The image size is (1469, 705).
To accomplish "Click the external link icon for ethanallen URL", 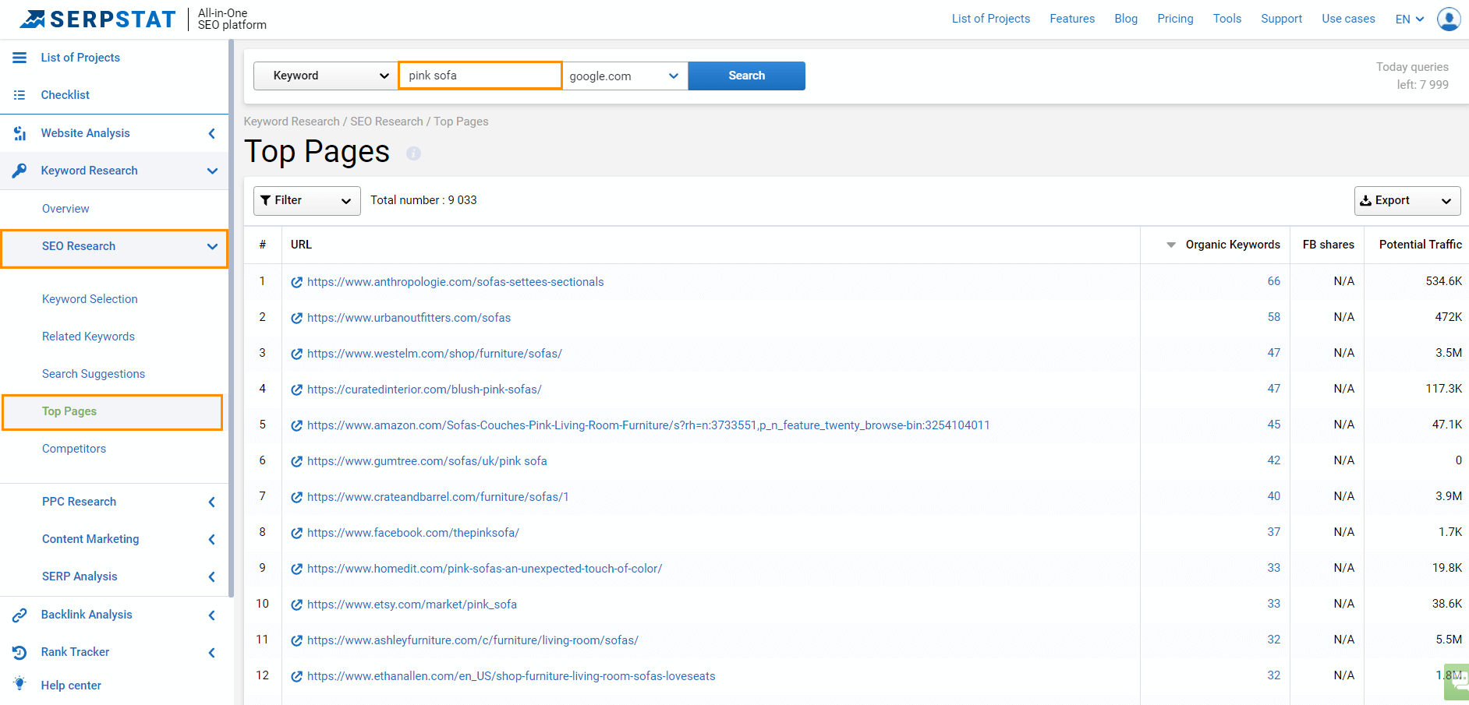I will pos(296,676).
